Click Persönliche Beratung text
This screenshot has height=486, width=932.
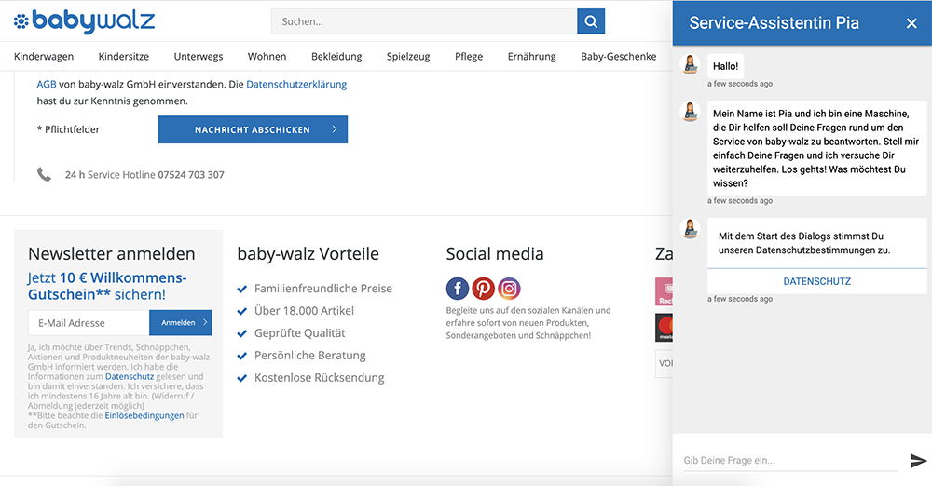[x=310, y=356]
